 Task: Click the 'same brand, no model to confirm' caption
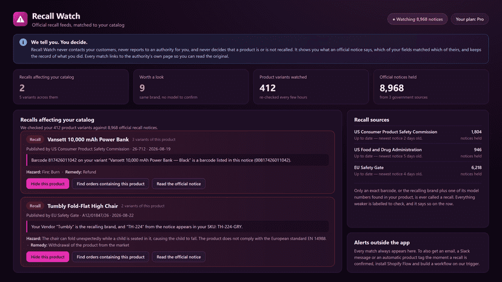(169, 97)
